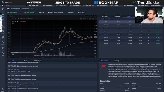Viewport: 164px width, 92px height.
Task: Open the chart settings gear icon
Action: pos(90,19)
